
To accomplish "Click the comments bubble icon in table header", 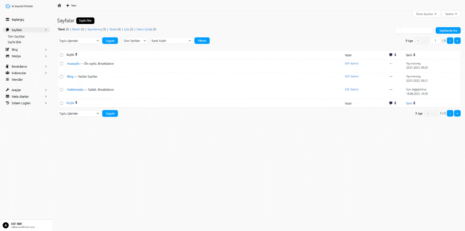I will (x=391, y=55).
